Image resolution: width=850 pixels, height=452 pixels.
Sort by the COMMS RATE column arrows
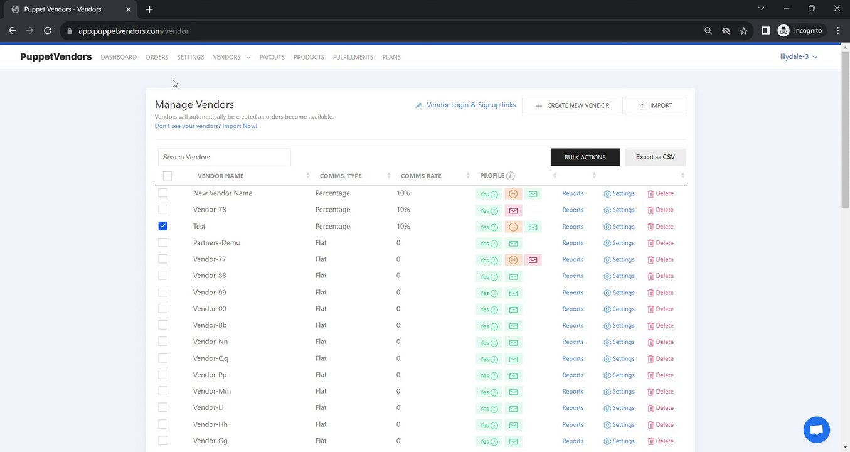(469, 176)
